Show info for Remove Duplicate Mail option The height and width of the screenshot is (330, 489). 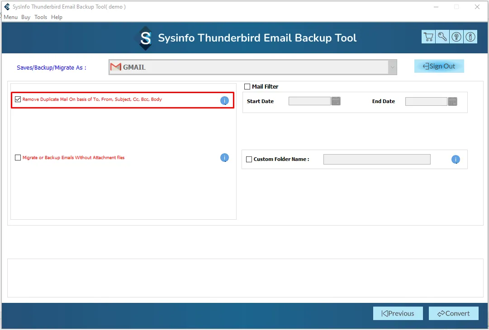click(224, 100)
